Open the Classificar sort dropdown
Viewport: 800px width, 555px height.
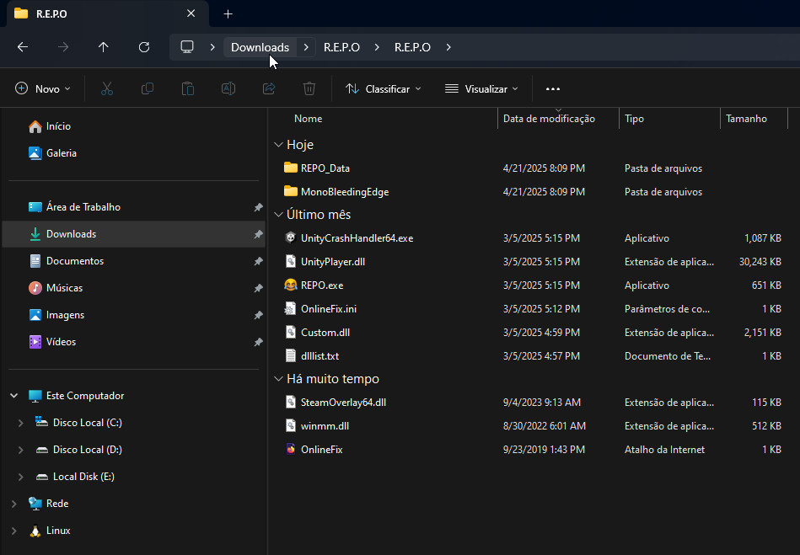(384, 88)
